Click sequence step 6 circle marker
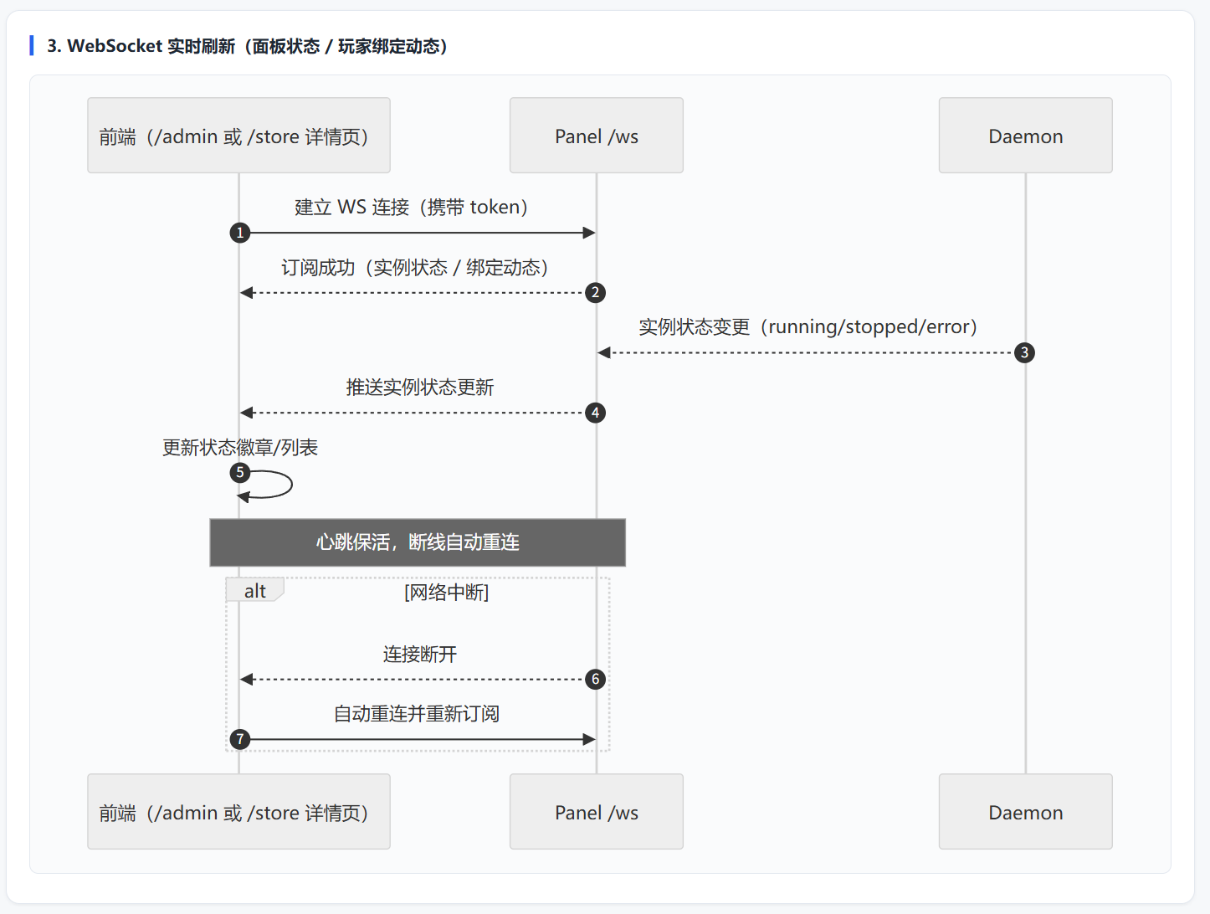The height and width of the screenshot is (914, 1210). tap(595, 679)
